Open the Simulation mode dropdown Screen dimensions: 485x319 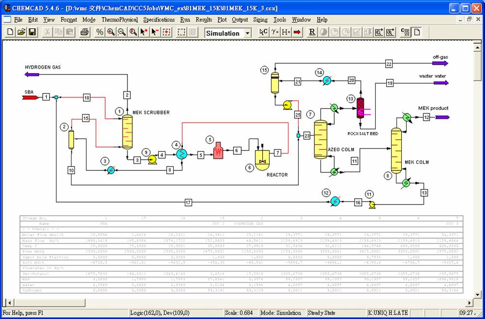click(x=248, y=33)
